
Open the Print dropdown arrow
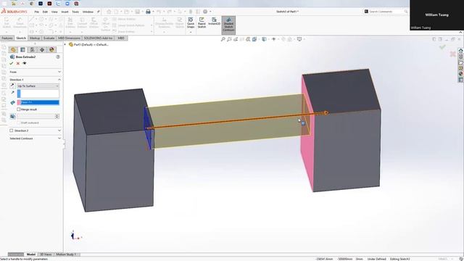pos(153,12)
